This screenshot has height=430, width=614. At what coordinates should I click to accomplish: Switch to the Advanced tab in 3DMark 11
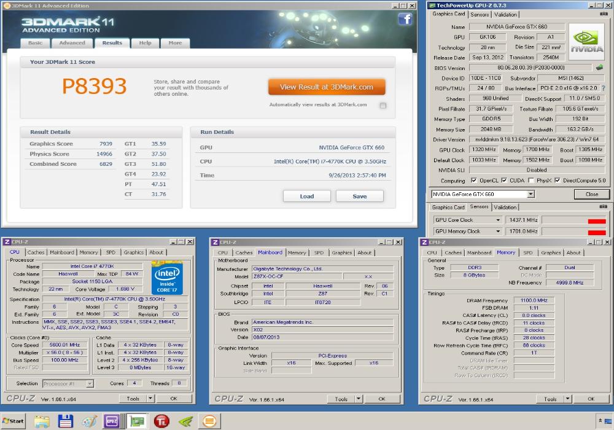(72, 42)
